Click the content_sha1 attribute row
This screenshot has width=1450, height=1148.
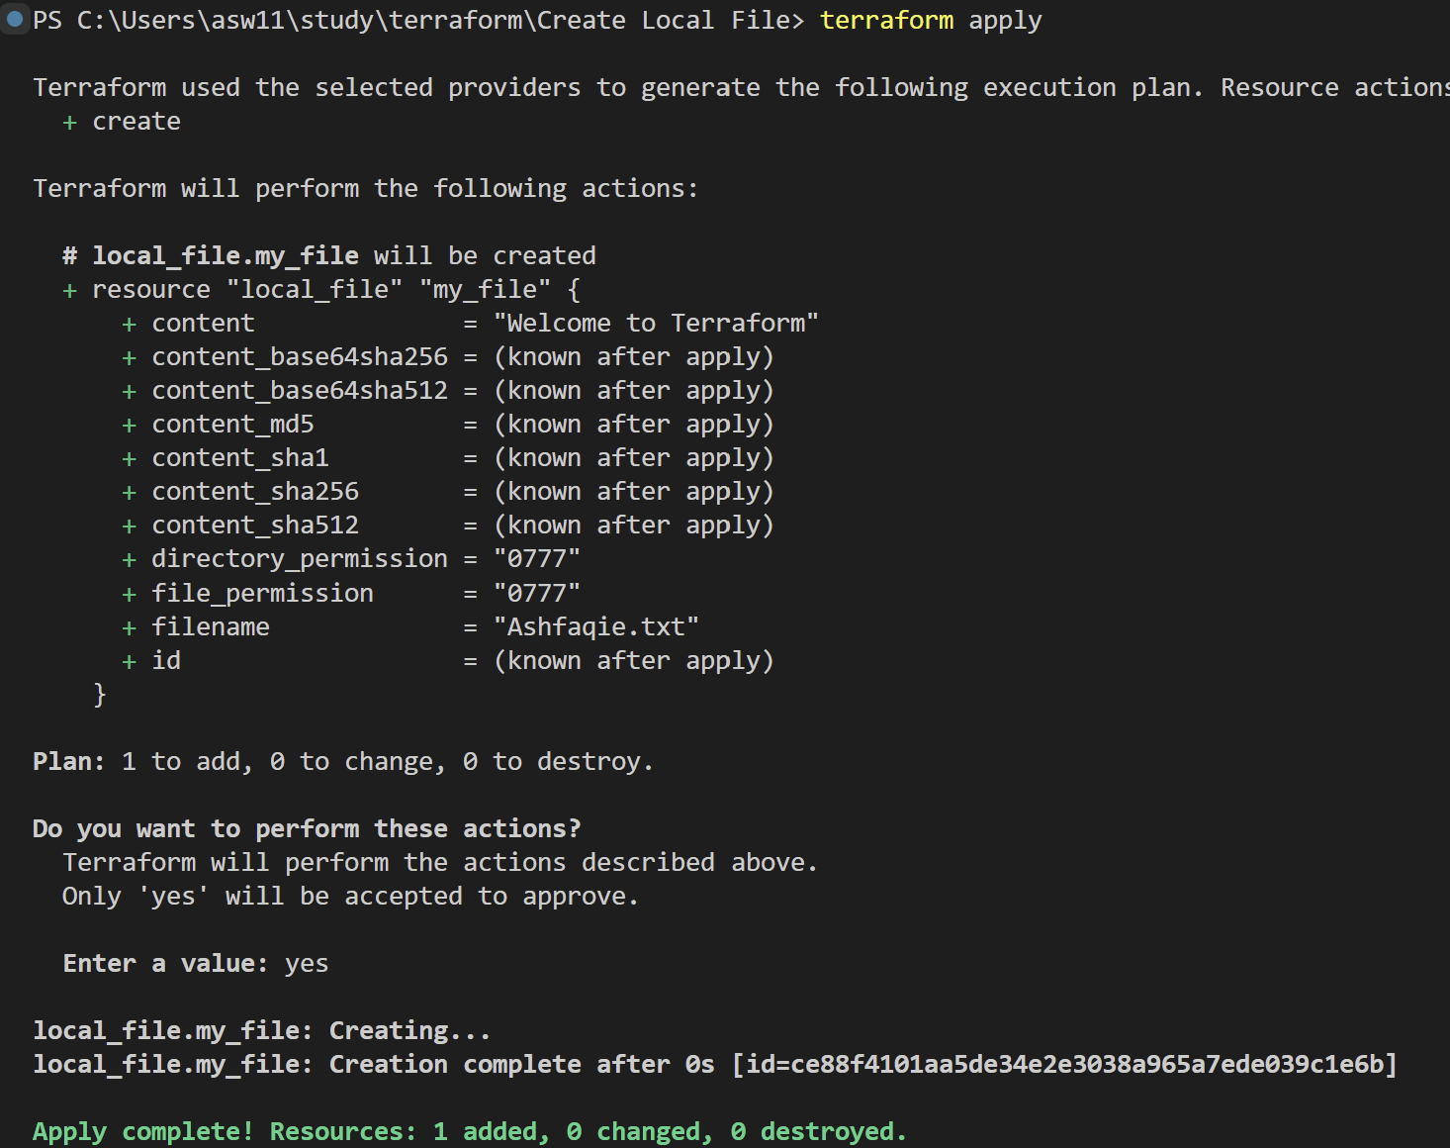[x=448, y=458]
